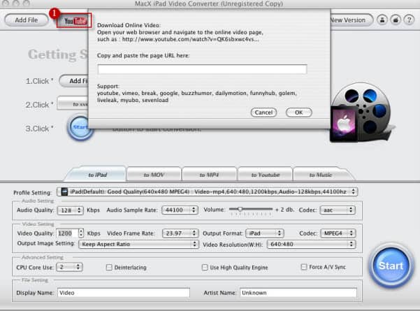Viewport: 420px width, 311px height.
Task: Click the small Start button in step 3
Action: click(80, 128)
